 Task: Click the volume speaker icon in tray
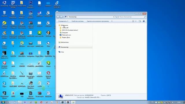(173, 102)
